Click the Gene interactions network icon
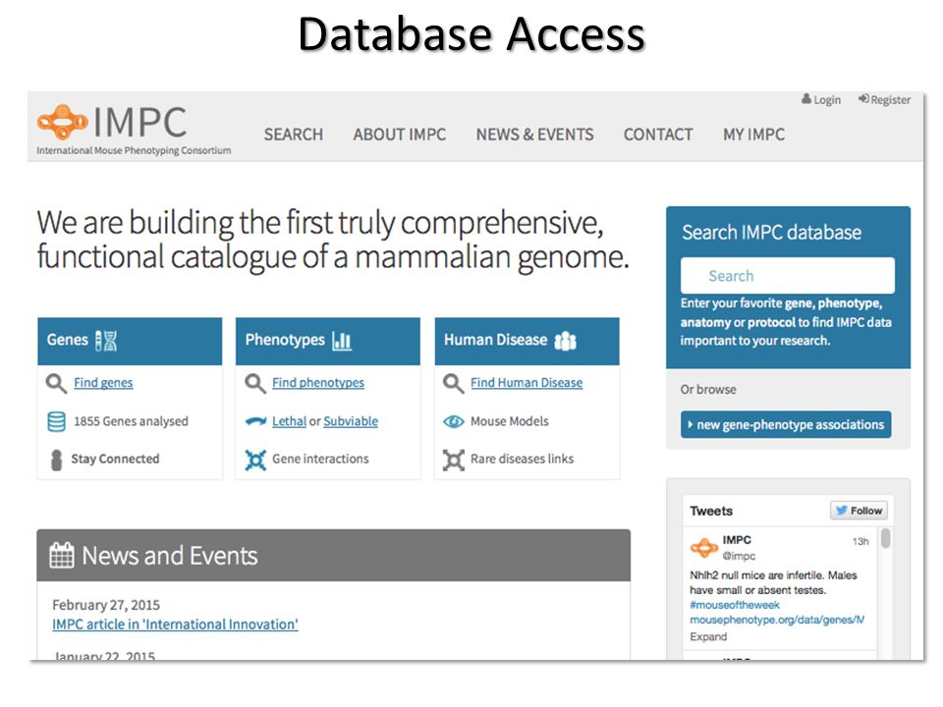This screenshot has height=707, width=943. (x=255, y=460)
